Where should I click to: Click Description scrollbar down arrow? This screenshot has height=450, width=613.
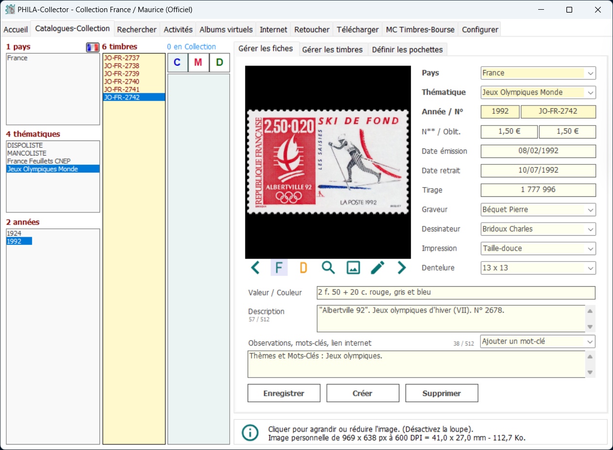coord(591,327)
